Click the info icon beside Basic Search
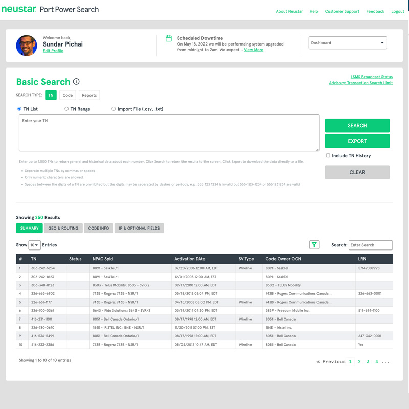The height and width of the screenshot is (409, 409). pos(76,82)
